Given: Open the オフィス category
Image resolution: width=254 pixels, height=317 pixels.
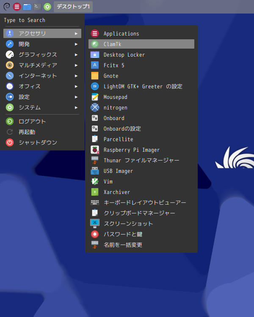Looking at the screenshot, I should (x=42, y=86).
